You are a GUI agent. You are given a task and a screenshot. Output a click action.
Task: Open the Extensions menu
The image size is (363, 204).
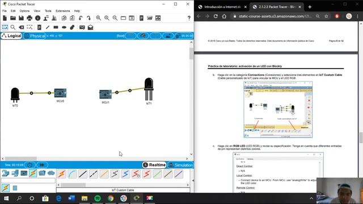pos(62,11)
